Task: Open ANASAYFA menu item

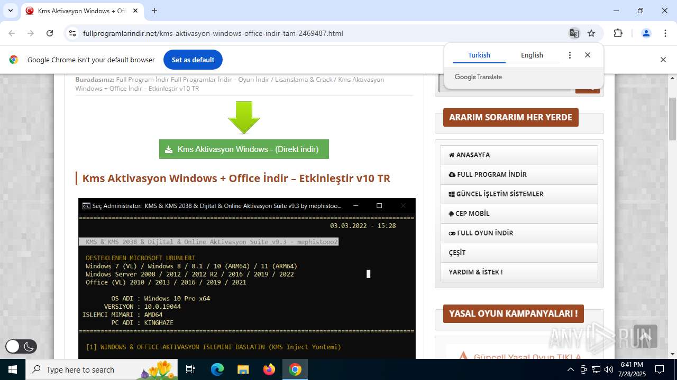Action: point(519,155)
